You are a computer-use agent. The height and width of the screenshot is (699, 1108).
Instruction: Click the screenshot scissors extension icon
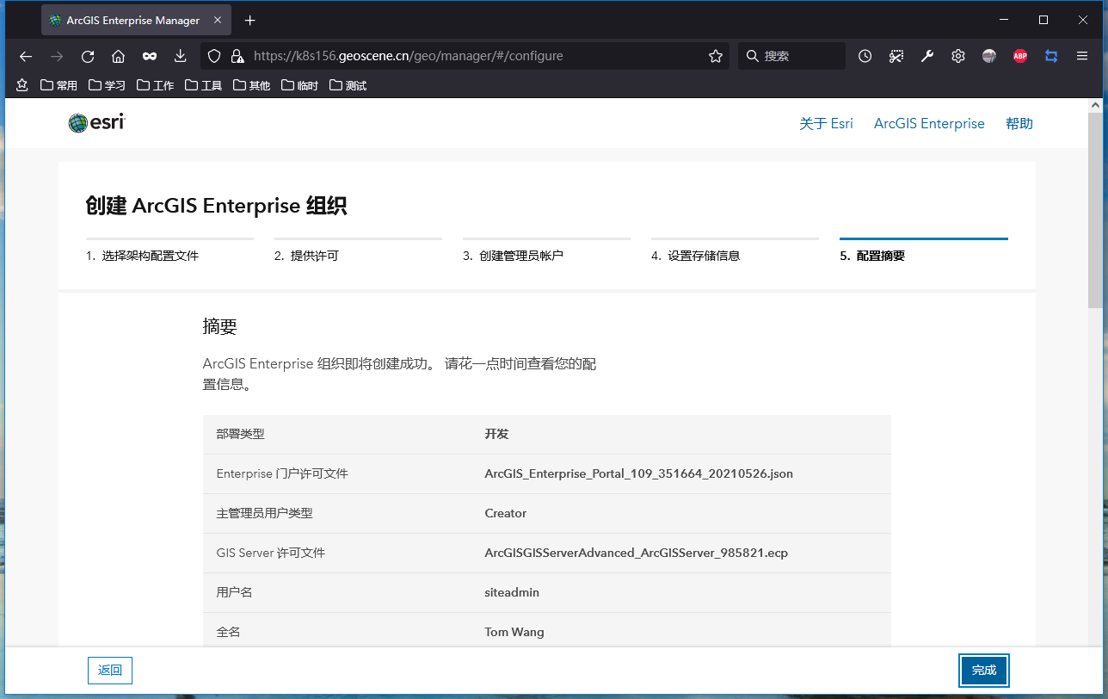point(896,56)
